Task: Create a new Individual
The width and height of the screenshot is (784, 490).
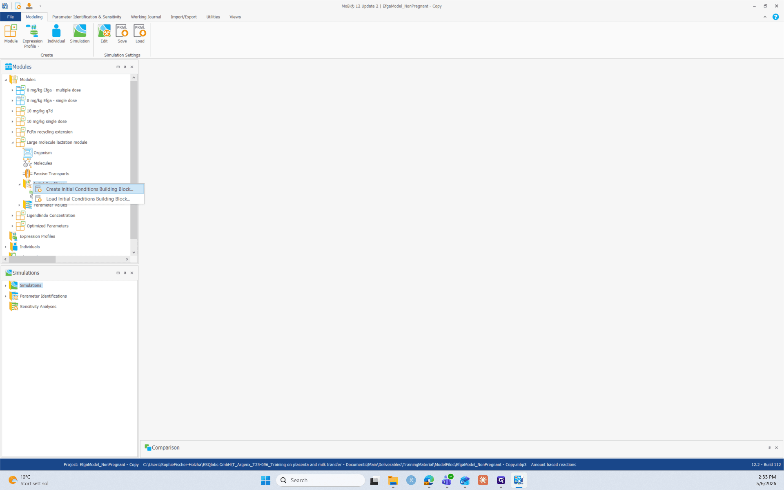Action: (56, 33)
